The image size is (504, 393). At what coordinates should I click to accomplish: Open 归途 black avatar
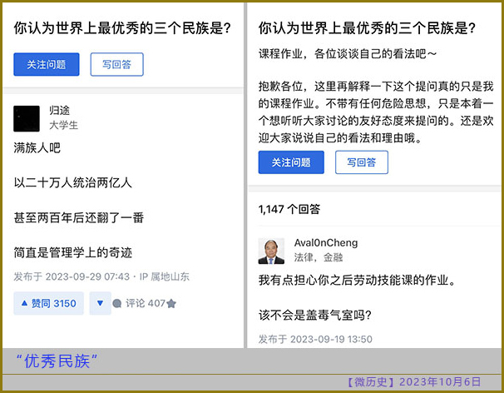(27, 118)
